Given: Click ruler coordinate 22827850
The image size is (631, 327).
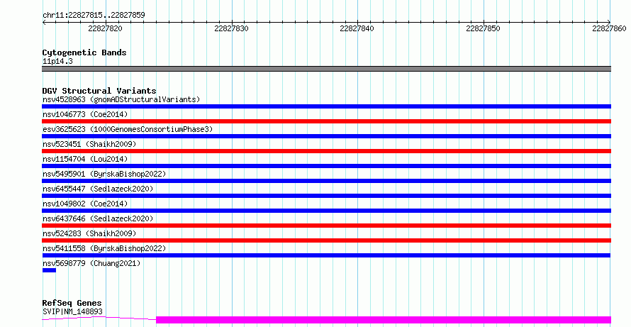Looking at the screenshot, I should click(483, 28).
